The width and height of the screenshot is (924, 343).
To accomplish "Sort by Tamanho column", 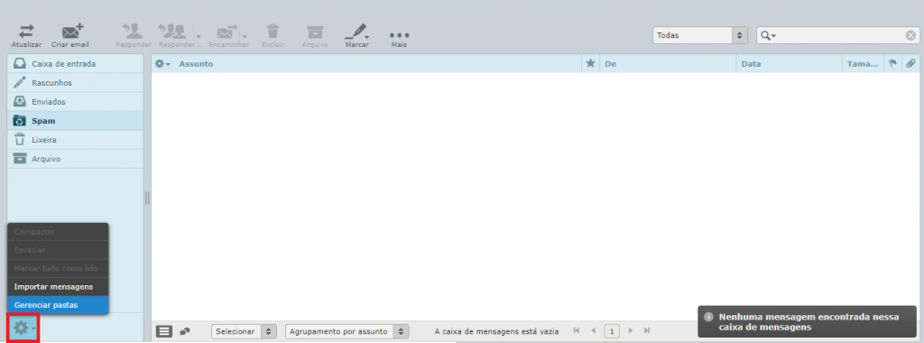I will click(x=863, y=64).
